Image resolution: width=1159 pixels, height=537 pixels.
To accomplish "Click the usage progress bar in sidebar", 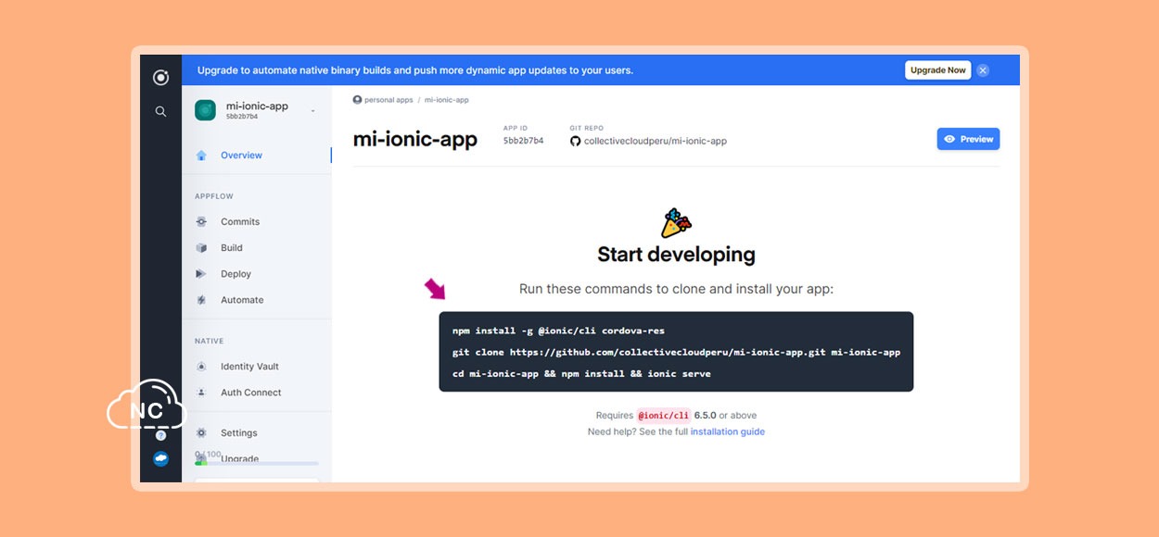I will tap(257, 463).
